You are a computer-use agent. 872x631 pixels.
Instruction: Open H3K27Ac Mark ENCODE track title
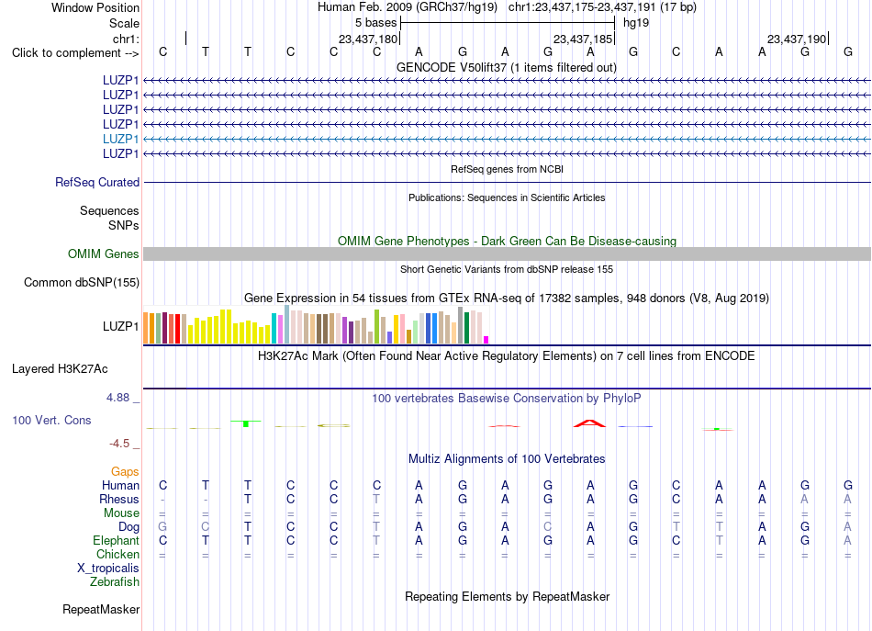pyautogui.click(x=507, y=356)
